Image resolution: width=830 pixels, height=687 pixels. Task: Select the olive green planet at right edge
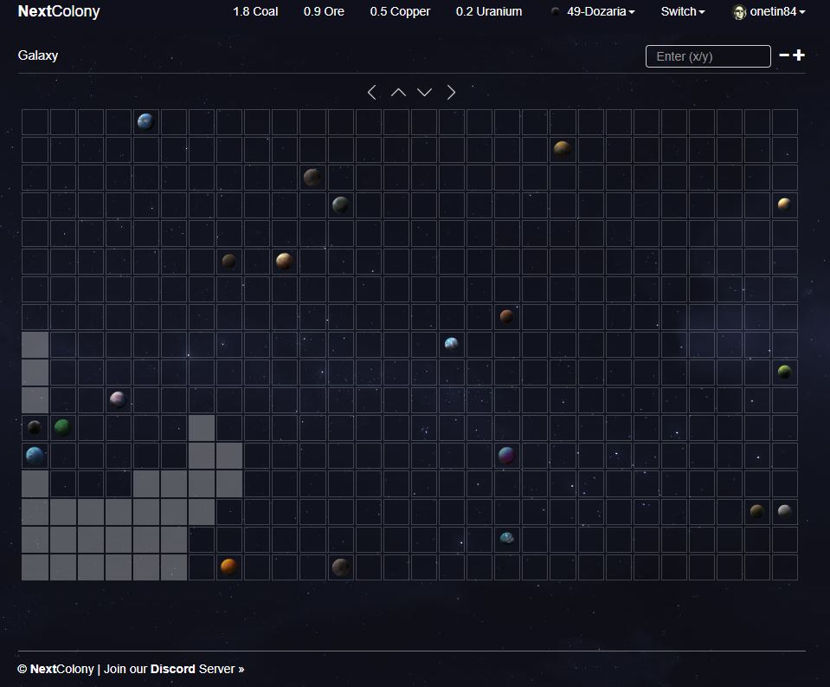pyautogui.click(x=784, y=372)
